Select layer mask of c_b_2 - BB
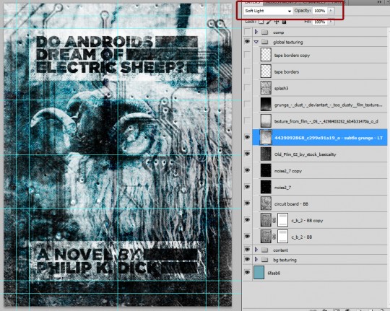 point(282,237)
